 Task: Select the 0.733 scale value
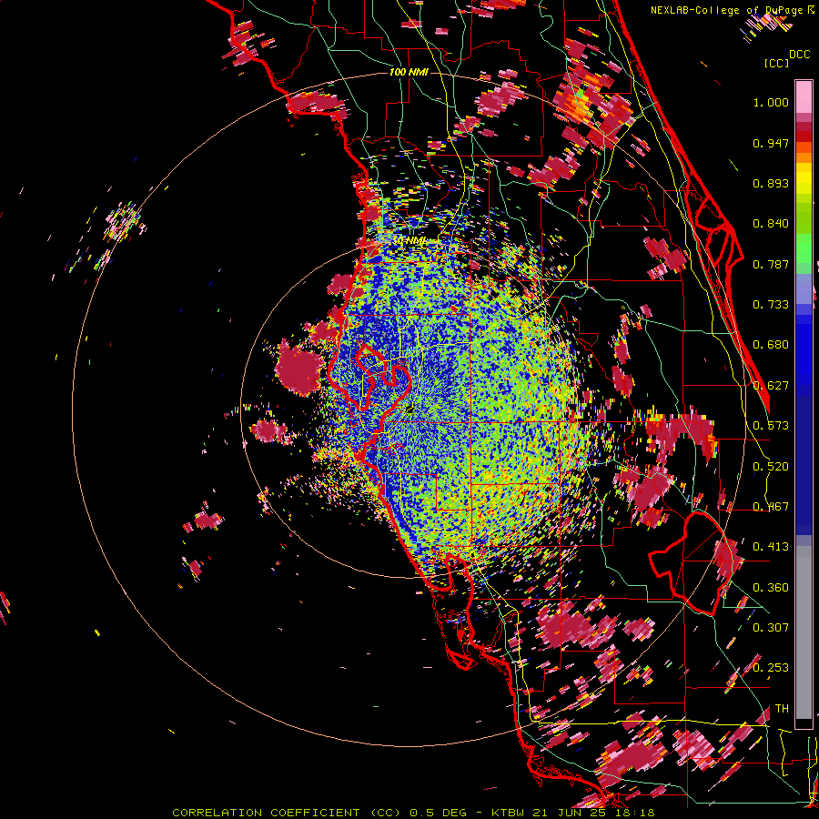pyautogui.click(x=771, y=305)
